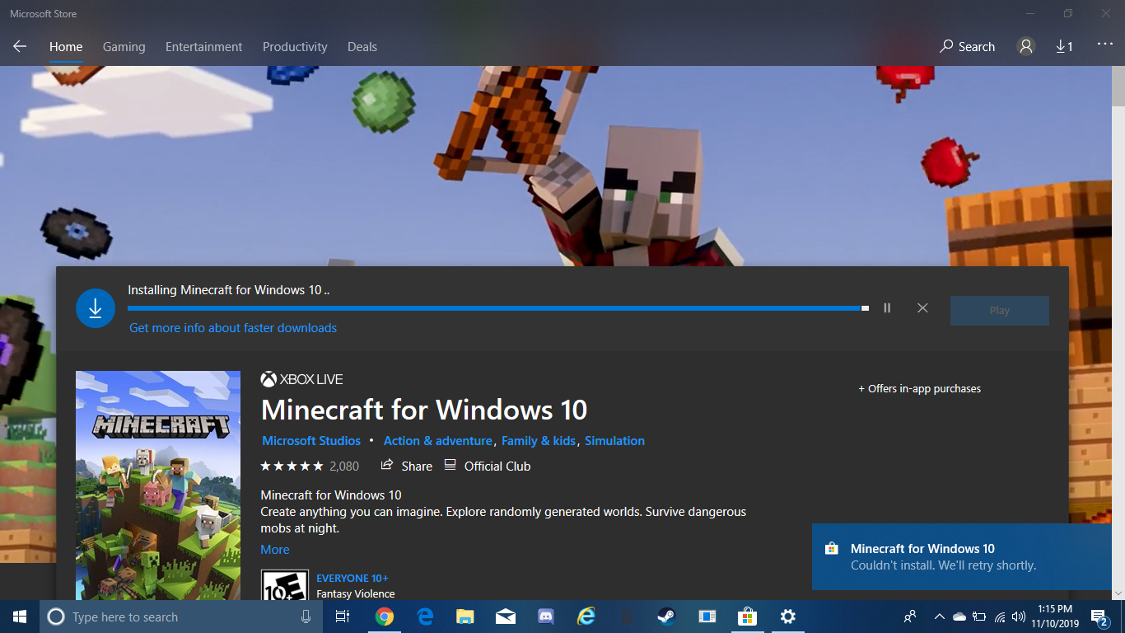Screen dimensions: 1125x633
Task: Open the user account profile icon
Action: pos(1025,47)
